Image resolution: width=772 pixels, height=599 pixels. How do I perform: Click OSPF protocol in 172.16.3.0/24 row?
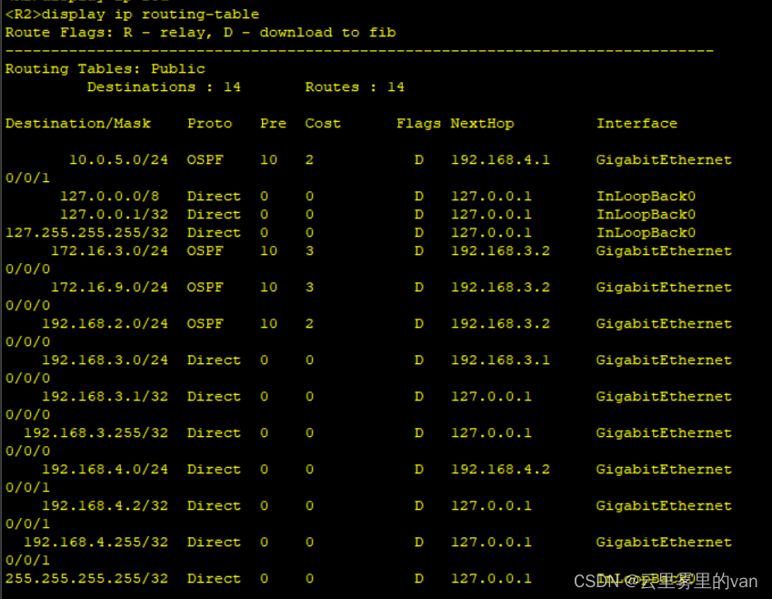[205, 251]
